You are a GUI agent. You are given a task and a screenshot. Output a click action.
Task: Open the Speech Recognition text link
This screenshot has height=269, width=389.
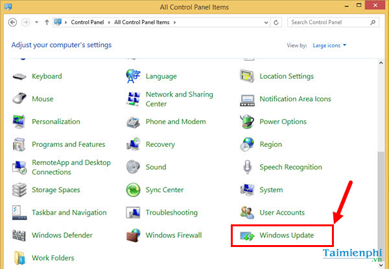[x=290, y=167]
